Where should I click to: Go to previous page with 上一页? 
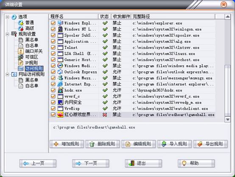pyautogui.click(x=38, y=163)
